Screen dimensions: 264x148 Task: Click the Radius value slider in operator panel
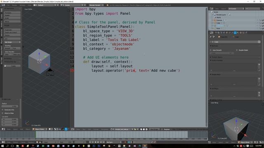click(x=10, y=106)
